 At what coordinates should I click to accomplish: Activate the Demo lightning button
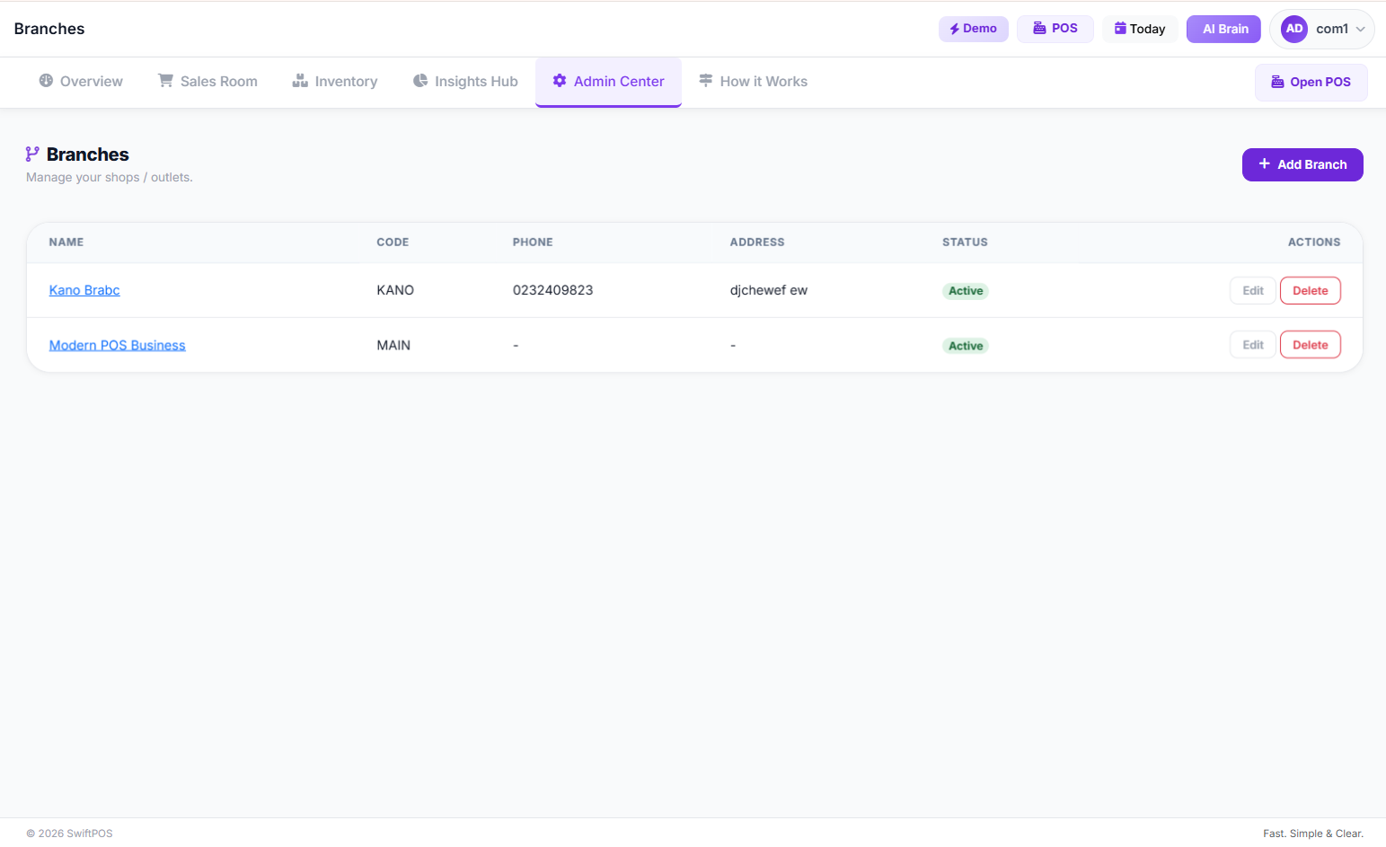click(x=974, y=29)
